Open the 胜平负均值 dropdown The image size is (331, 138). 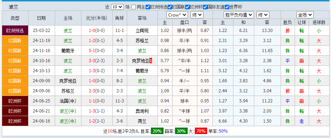[239, 15]
